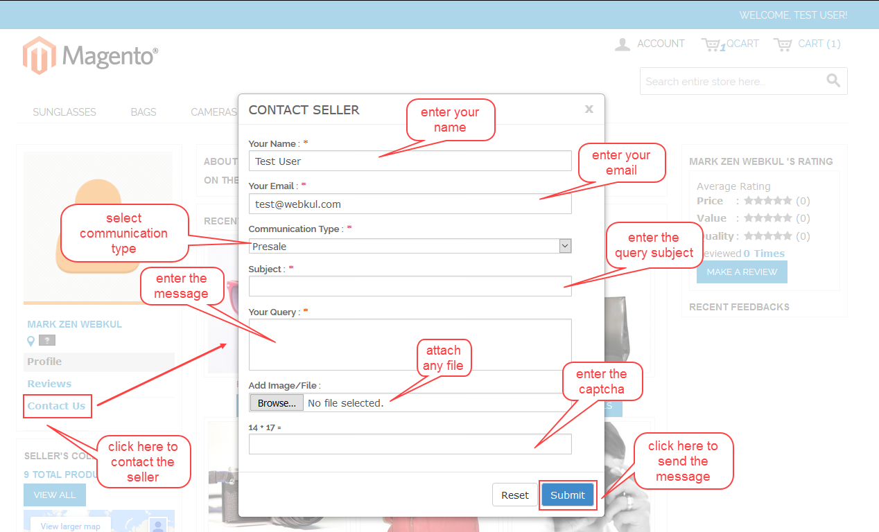This screenshot has width=879, height=532.
Task: Click the VIEW ALL button
Action: (x=55, y=495)
